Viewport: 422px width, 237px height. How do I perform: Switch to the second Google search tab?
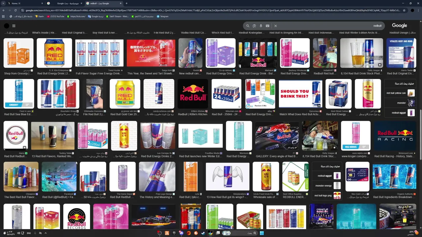click(65, 3)
